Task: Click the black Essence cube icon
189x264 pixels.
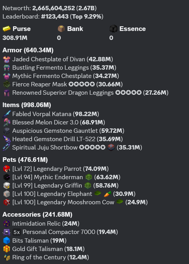Action: pos(113,28)
